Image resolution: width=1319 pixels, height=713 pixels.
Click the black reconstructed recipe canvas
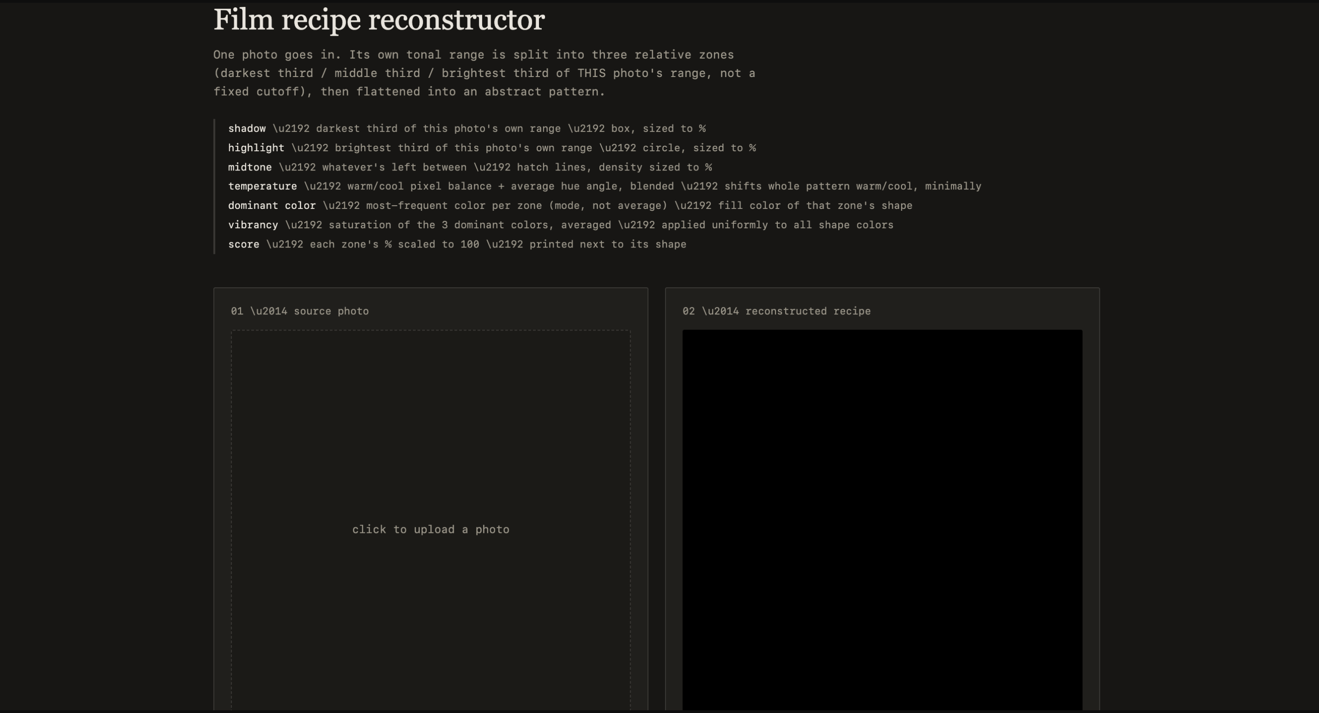click(x=882, y=521)
